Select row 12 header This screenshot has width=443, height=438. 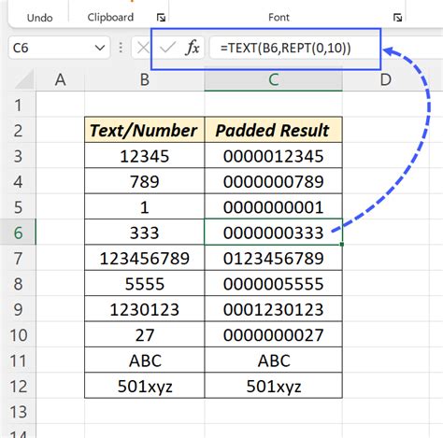[x=18, y=386]
